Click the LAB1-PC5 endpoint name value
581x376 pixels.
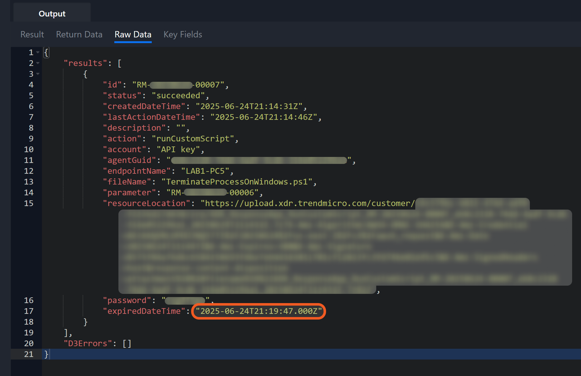coord(205,171)
